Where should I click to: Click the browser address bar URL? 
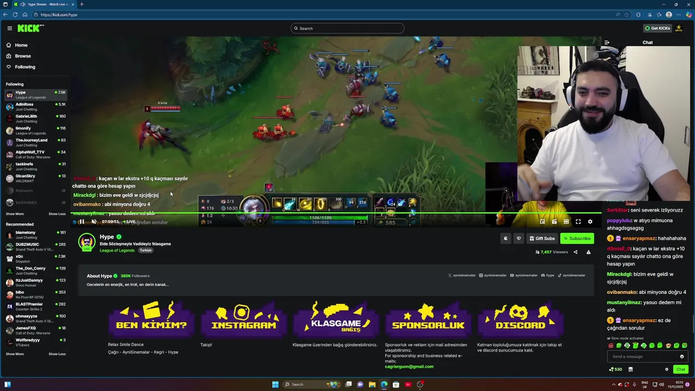[59, 15]
